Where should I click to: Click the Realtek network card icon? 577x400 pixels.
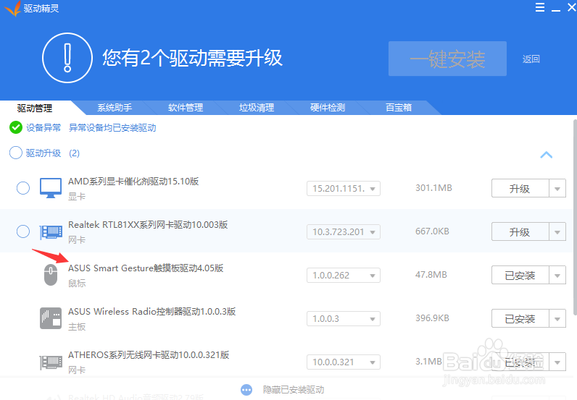click(x=51, y=231)
